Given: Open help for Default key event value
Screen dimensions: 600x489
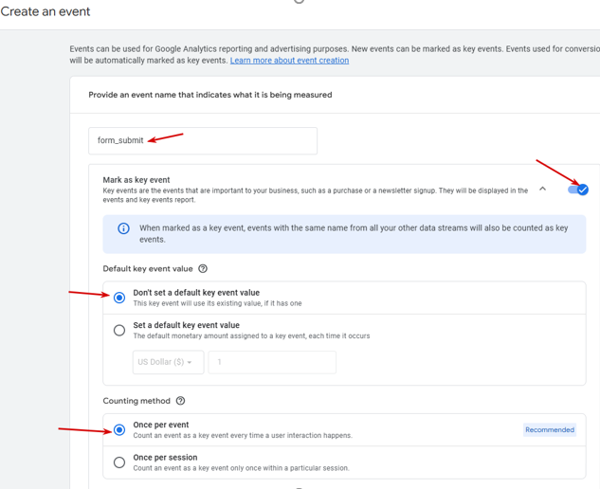Looking at the screenshot, I should click(x=203, y=269).
